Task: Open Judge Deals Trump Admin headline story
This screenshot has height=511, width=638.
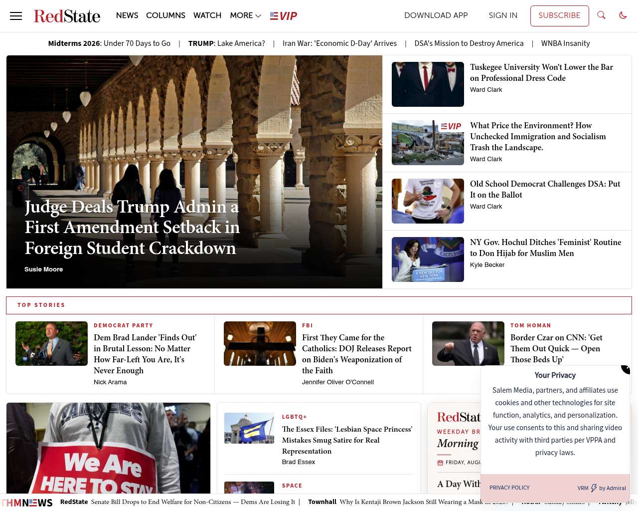Action: 132,228
